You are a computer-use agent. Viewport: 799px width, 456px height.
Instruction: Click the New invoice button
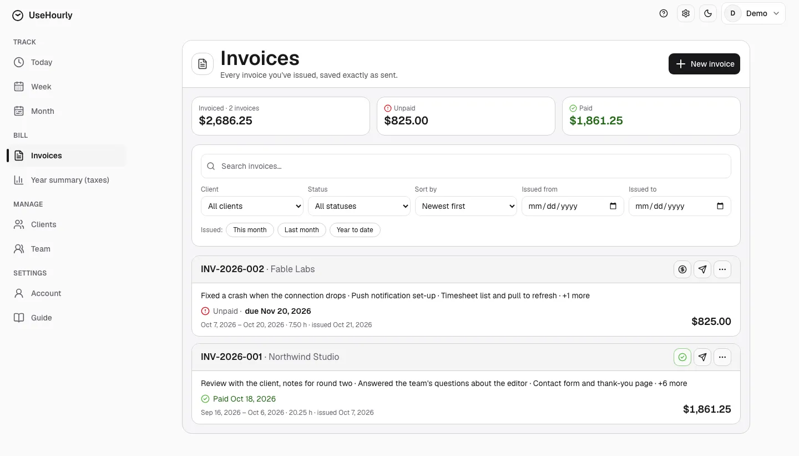point(704,64)
